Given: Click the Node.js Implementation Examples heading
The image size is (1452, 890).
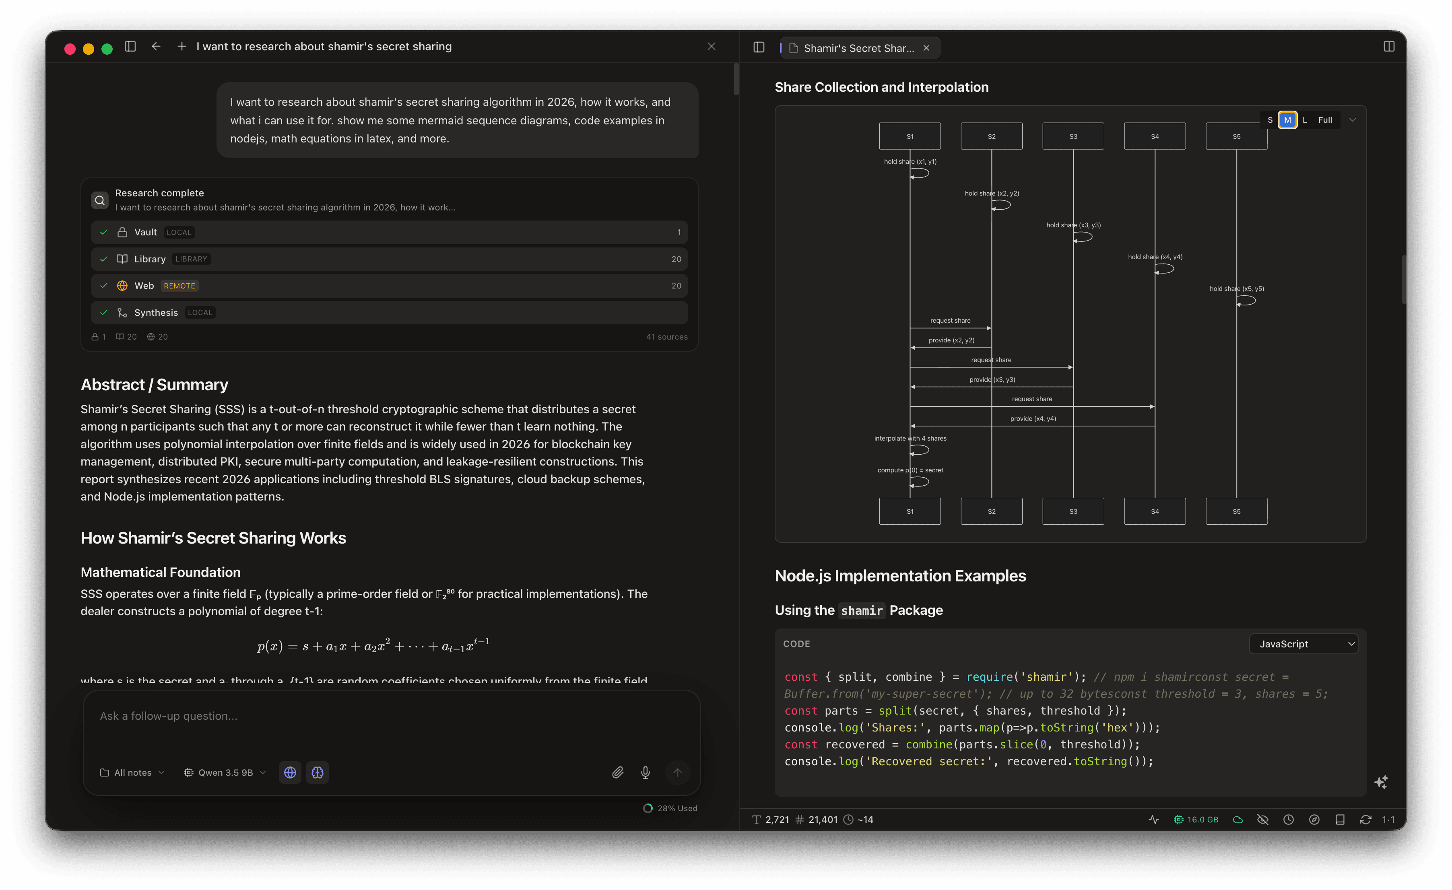Looking at the screenshot, I should pyautogui.click(x=900, y=575).
